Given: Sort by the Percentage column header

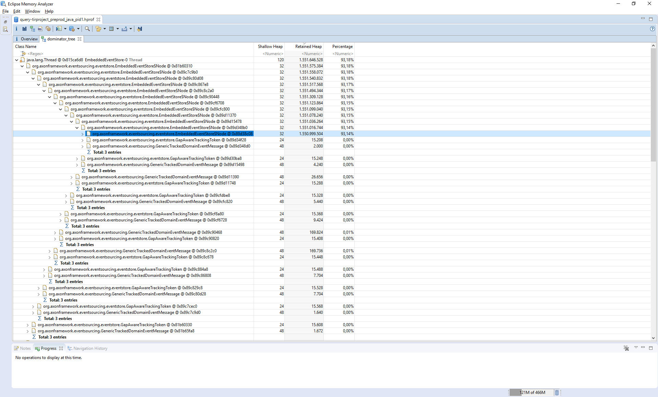Looking at the screenshot, I should [339, 47].
